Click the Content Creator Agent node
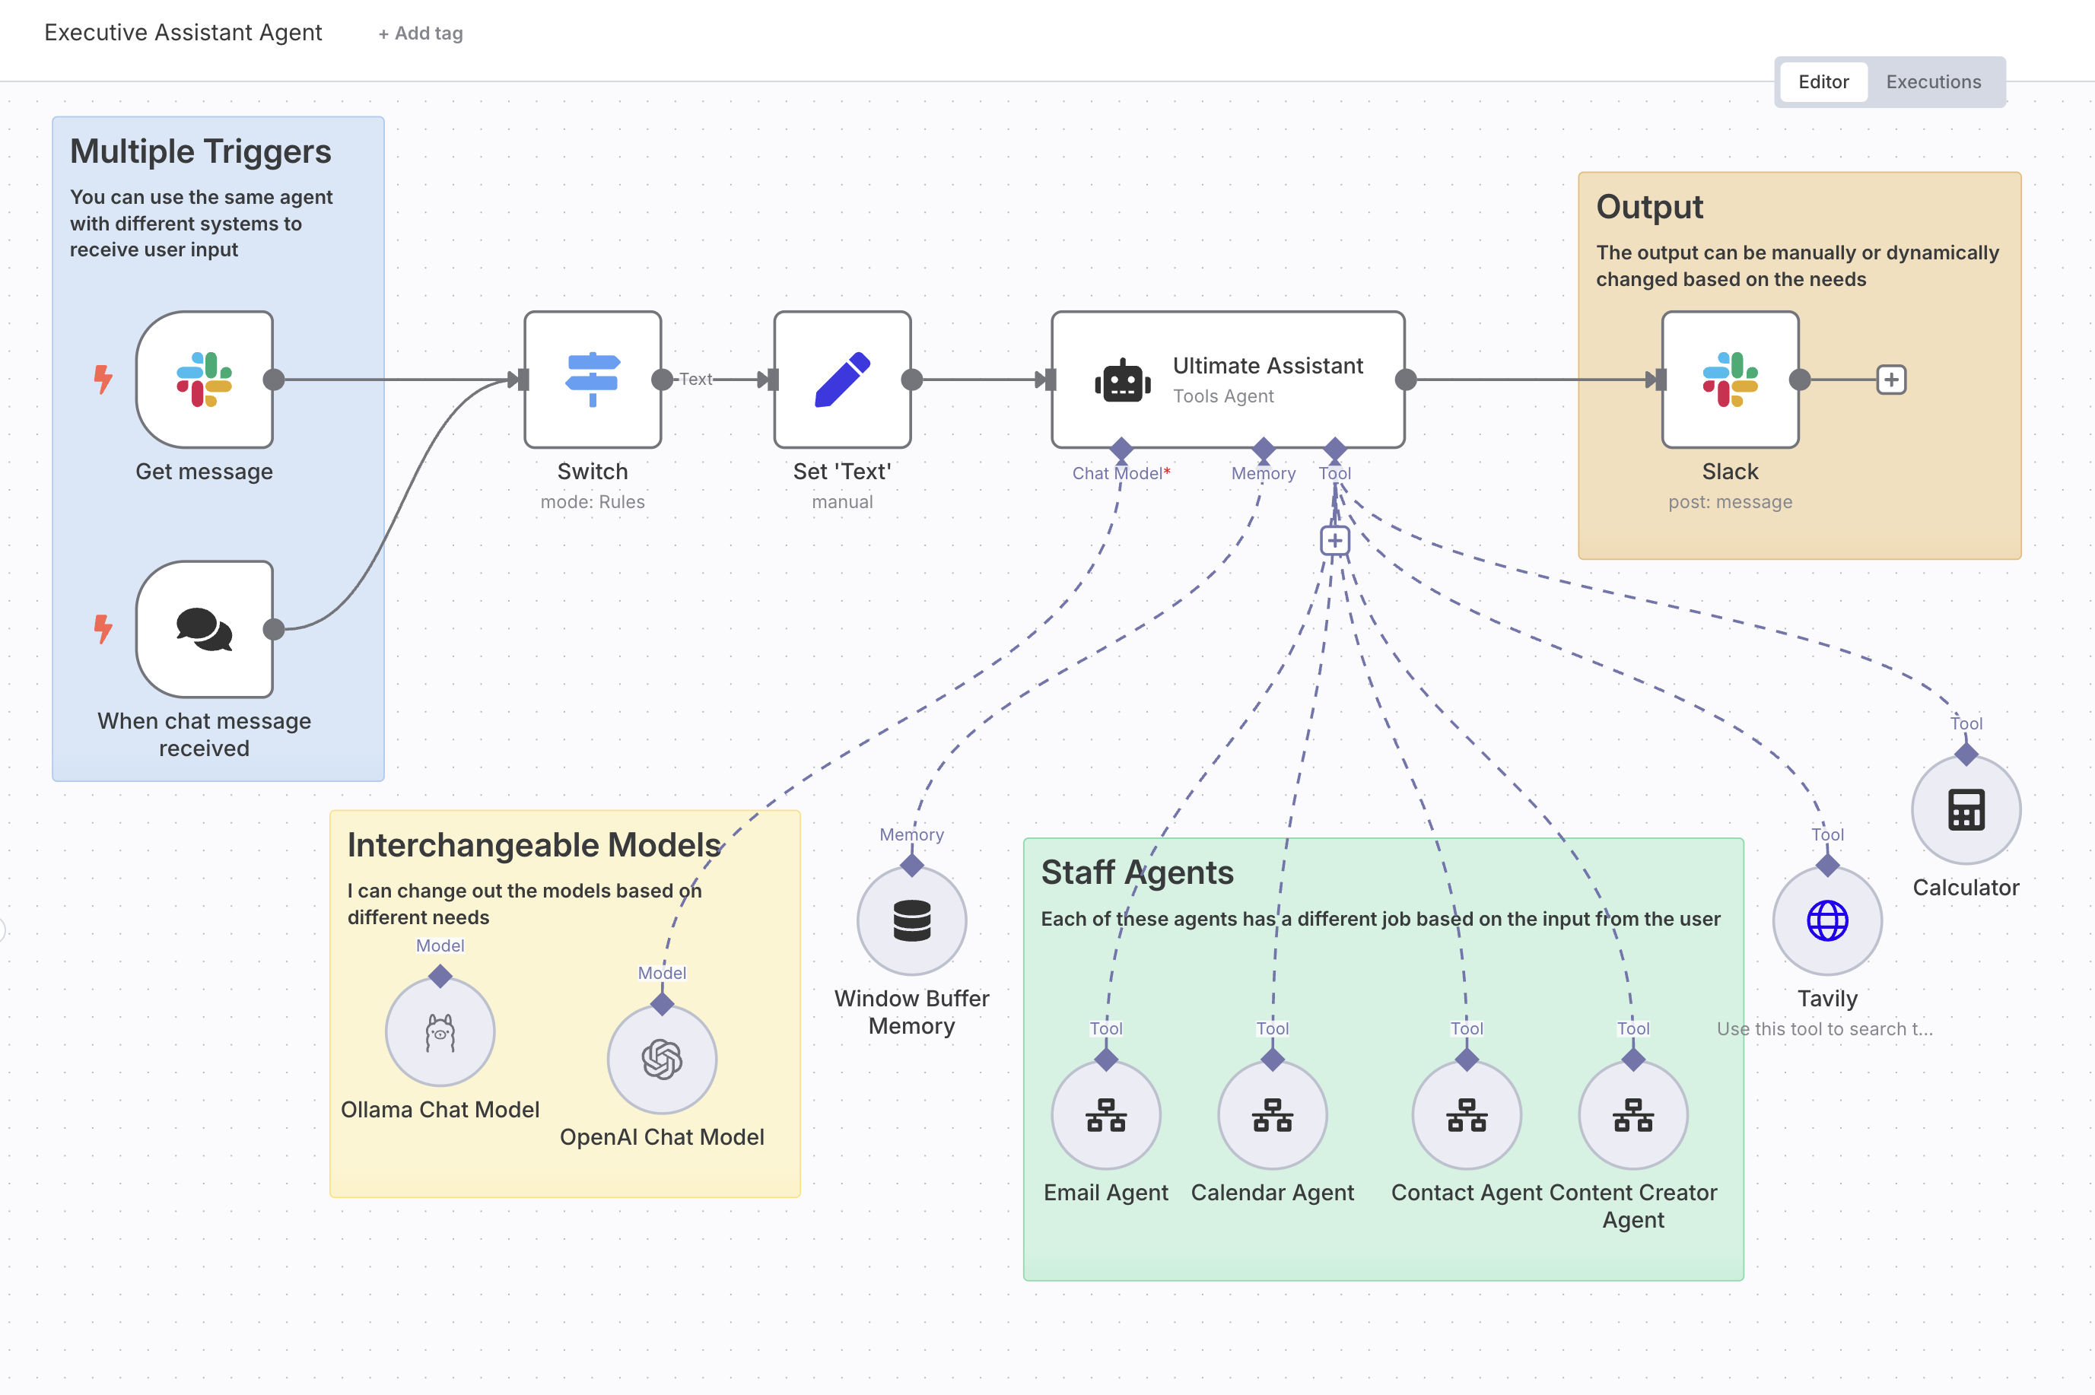 pos(1632,1115)
